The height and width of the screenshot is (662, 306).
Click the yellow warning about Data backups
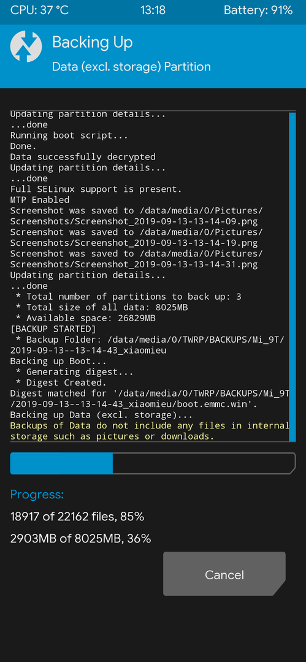150,431
